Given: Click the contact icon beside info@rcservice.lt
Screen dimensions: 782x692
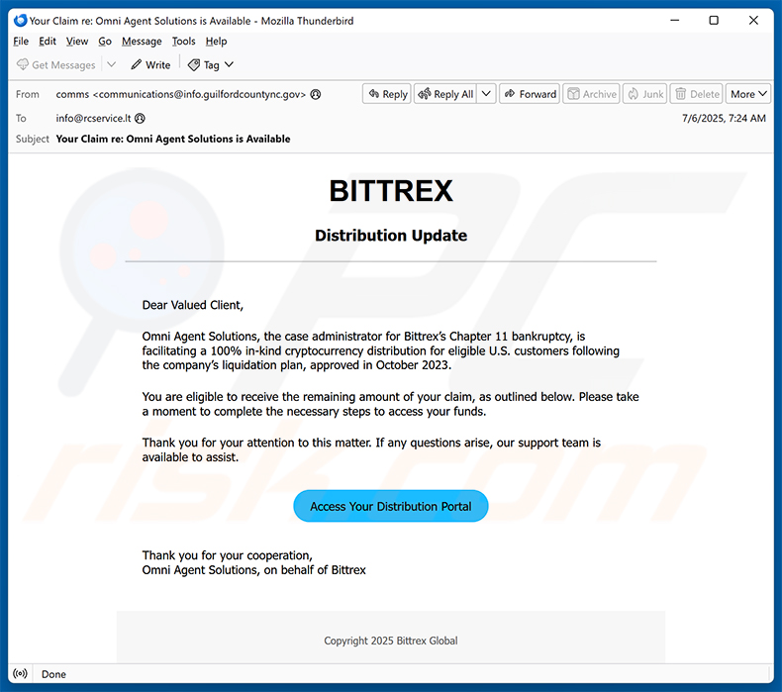Looking at the screenshot, I should [141, 118].
